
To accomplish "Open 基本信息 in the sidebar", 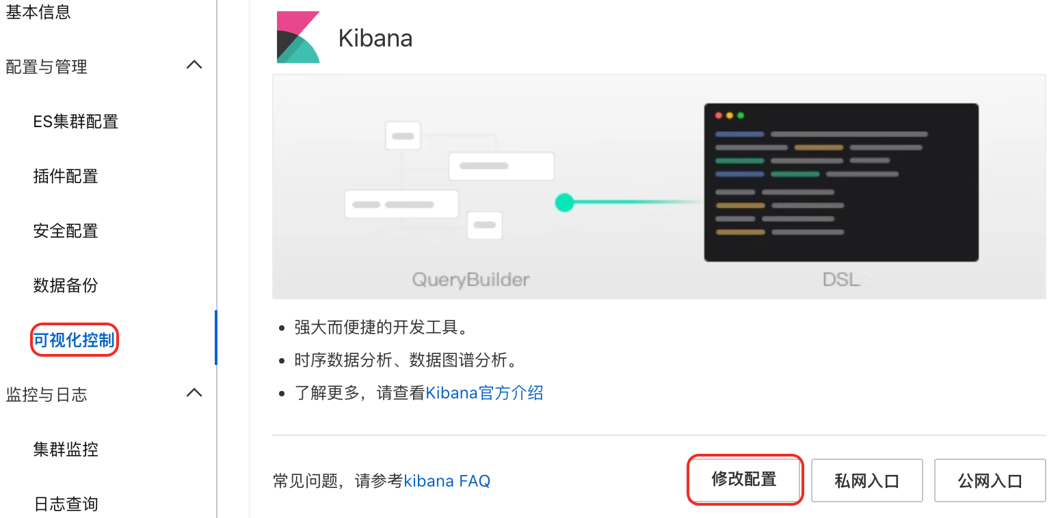I will click(x=38, y=12).
